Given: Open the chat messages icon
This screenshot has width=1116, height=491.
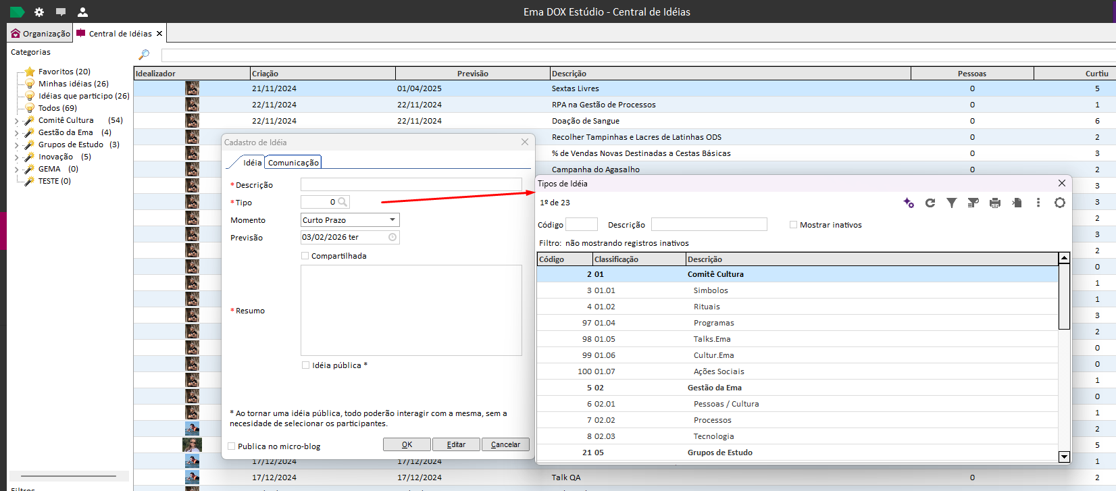Looking at the screenshot, I should click(x=61, y=12).
